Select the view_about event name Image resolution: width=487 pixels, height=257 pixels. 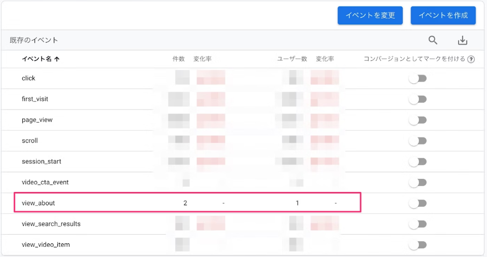(x=38, y=203)
